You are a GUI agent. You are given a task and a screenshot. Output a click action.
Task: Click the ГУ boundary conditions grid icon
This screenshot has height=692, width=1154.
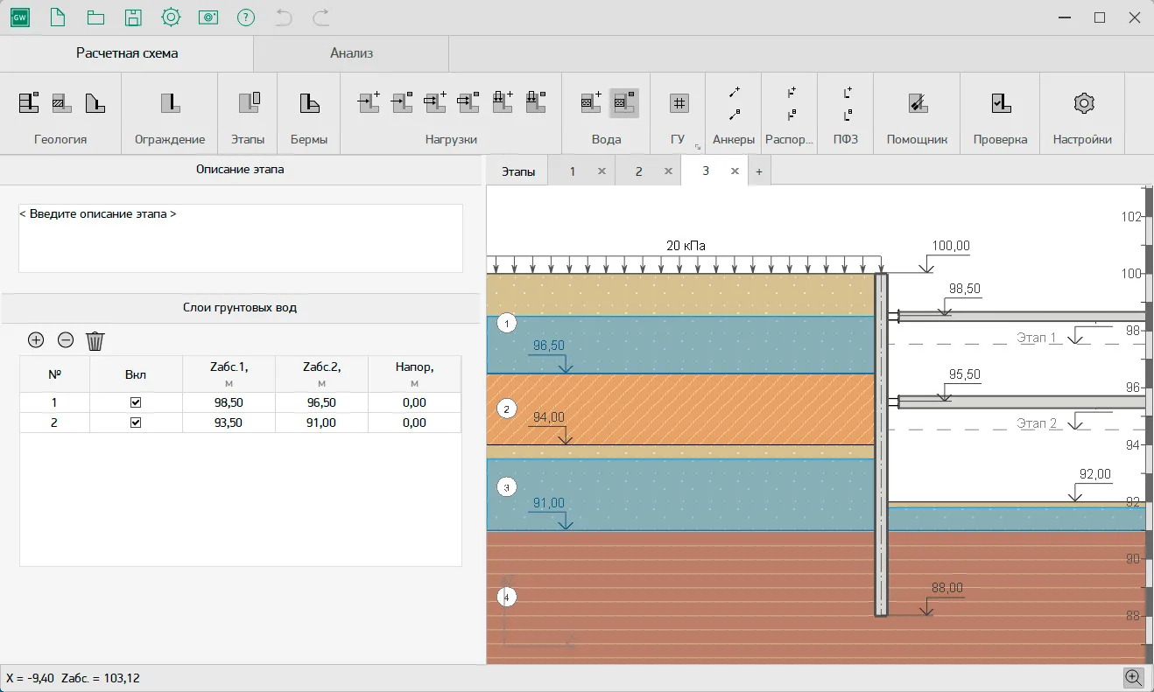tap(679, 103)
